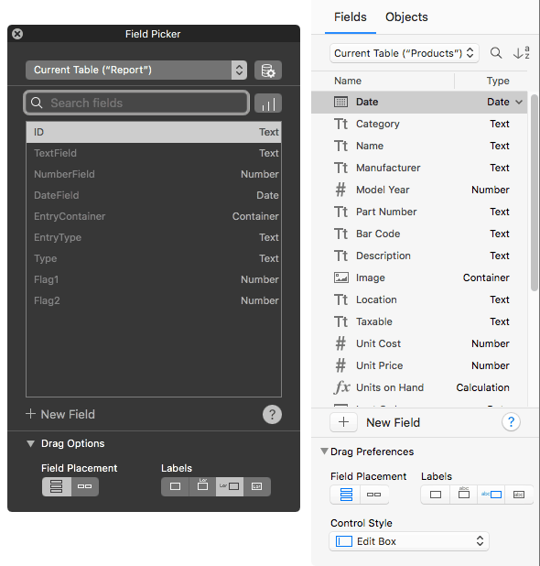Select vertical placement under Drag Preferences
The width and height of the screenshot is (540, 566).
tap(346, 495)
